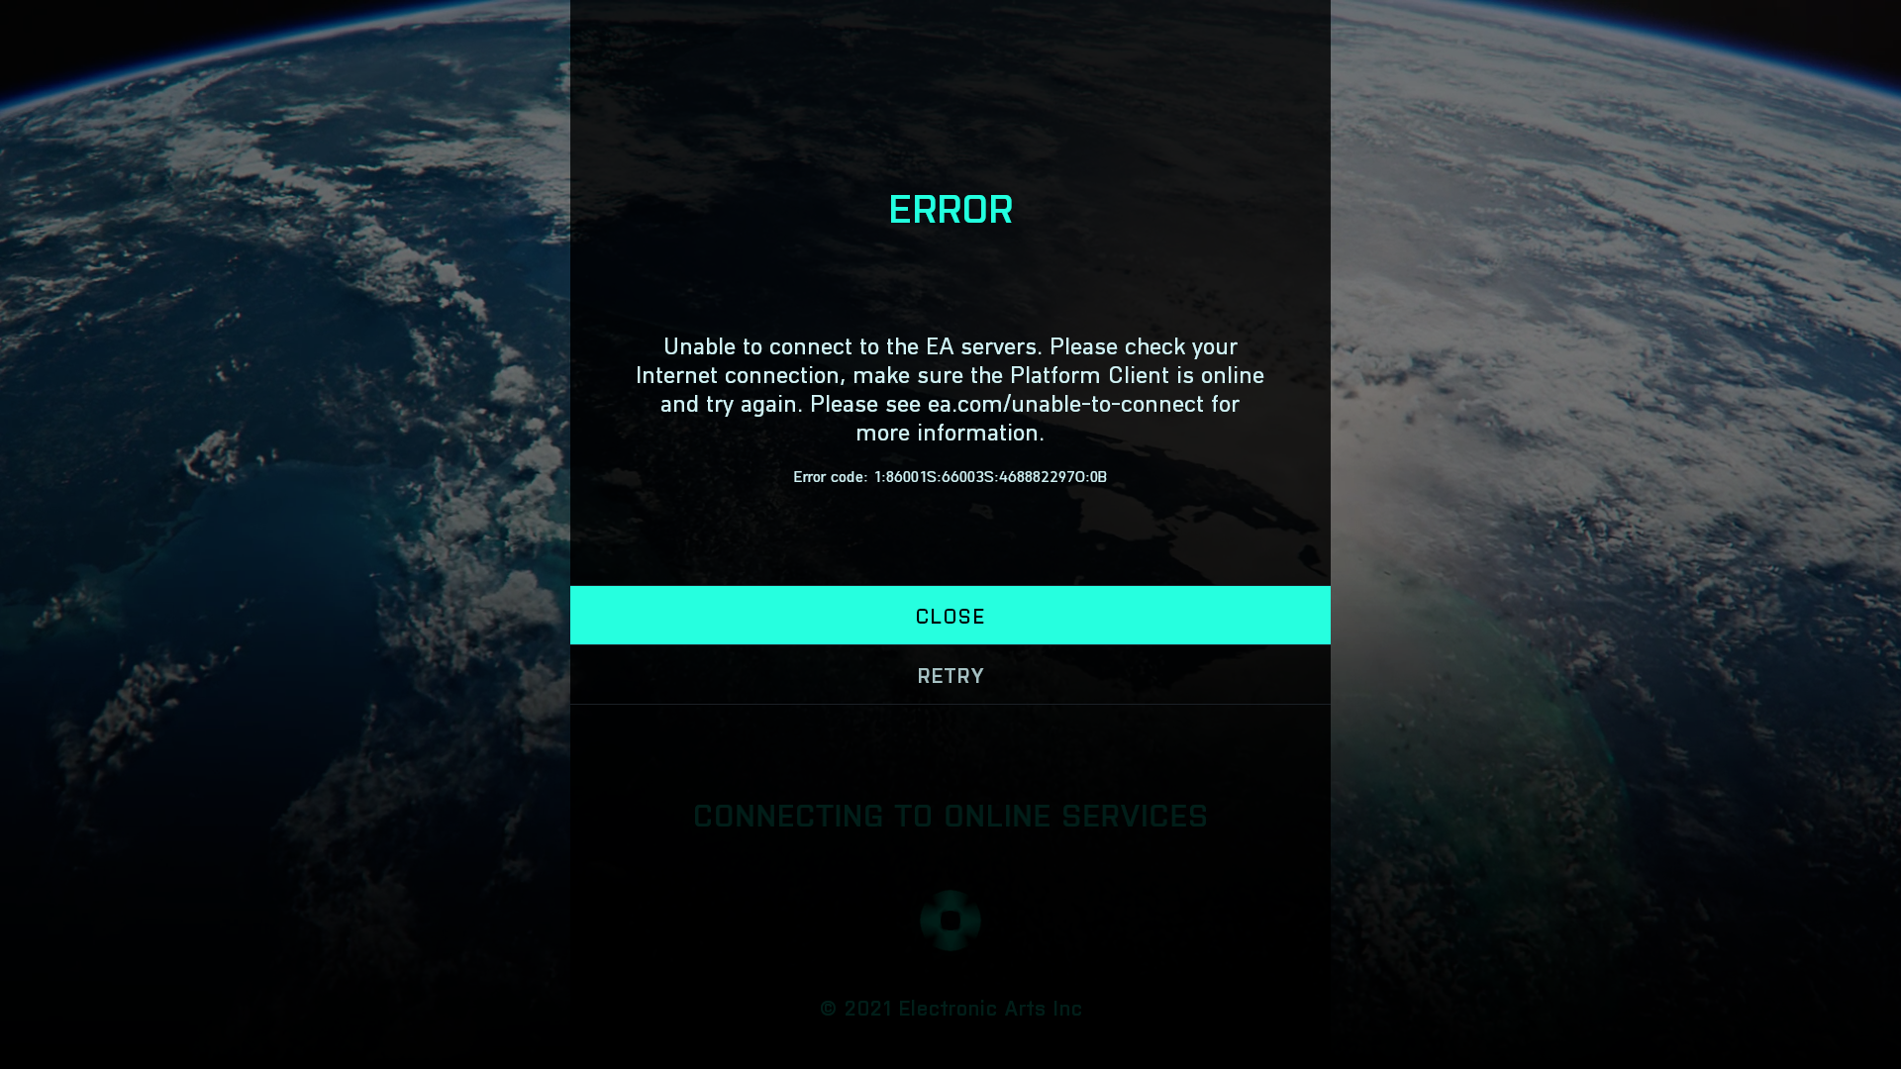This screenshot has width=1901, height=1069.
Task: Click the "Please check your" words
Action: [1144, 346]
